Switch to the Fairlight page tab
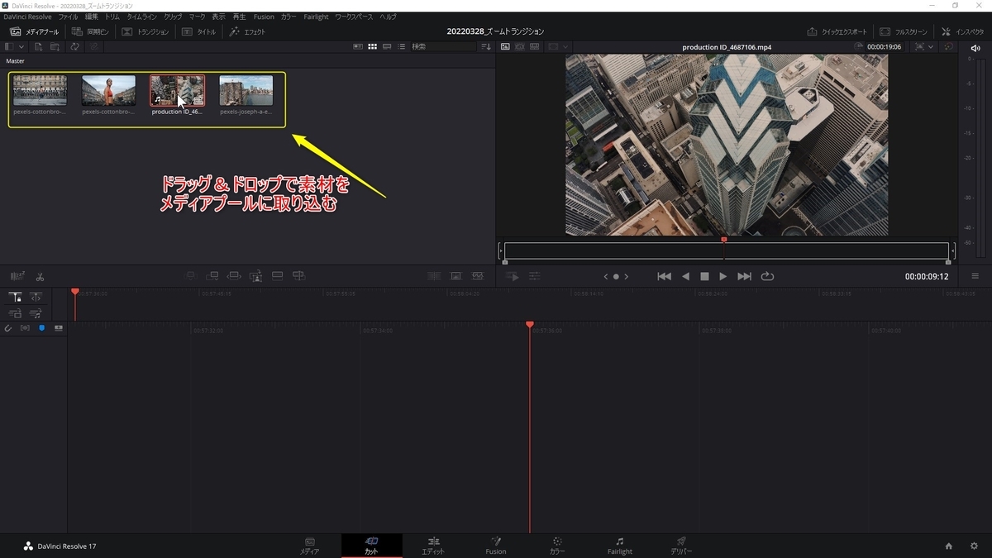992x558 pixels. click(x=619, y=546)
